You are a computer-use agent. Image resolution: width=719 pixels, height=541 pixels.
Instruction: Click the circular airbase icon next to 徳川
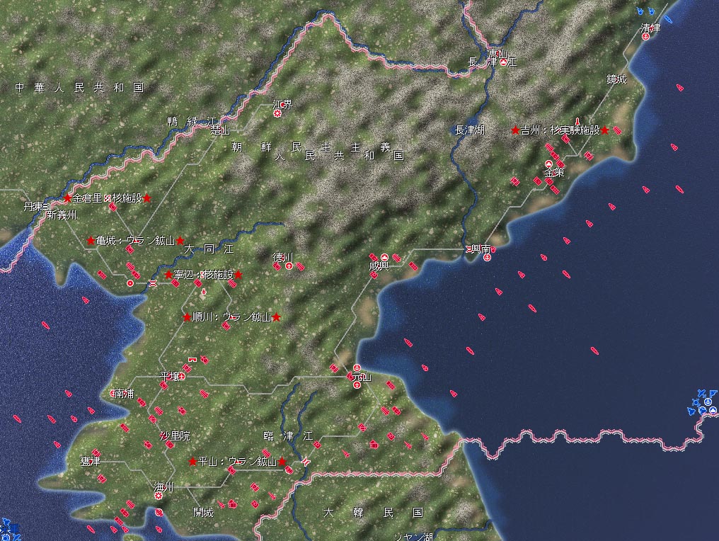(289, 266)
